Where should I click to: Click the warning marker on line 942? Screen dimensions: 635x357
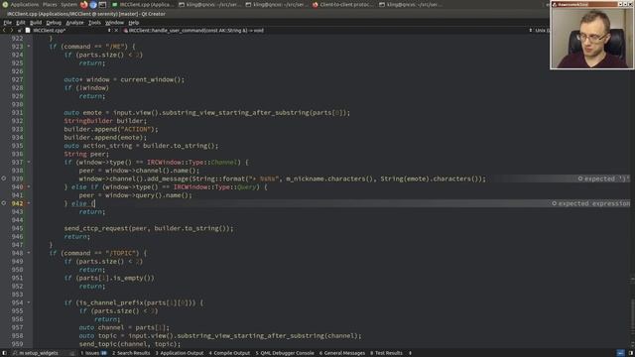(4, 203)
